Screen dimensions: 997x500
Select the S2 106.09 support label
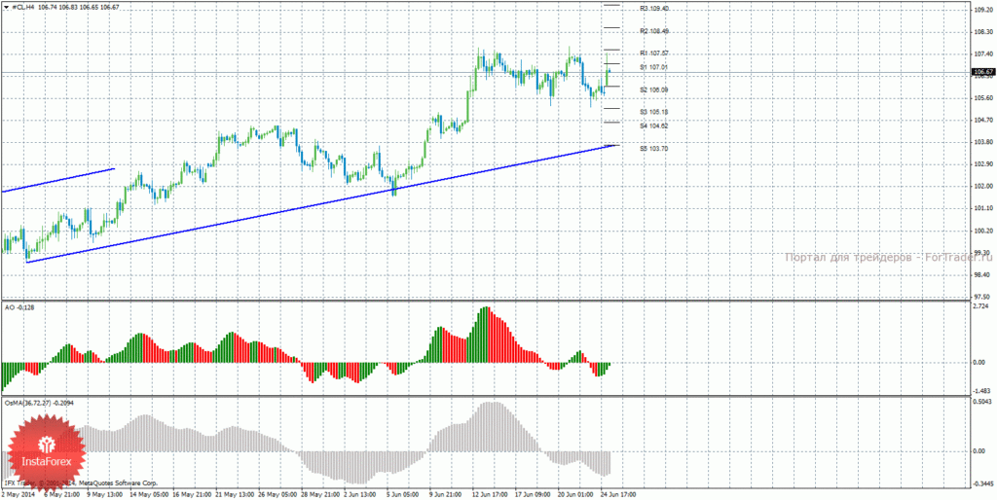click(x=654, y=90)
